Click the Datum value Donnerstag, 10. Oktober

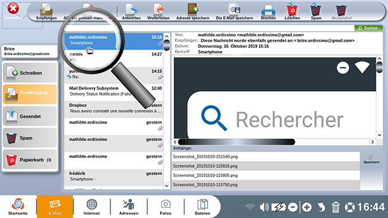(x=233, y=46)
